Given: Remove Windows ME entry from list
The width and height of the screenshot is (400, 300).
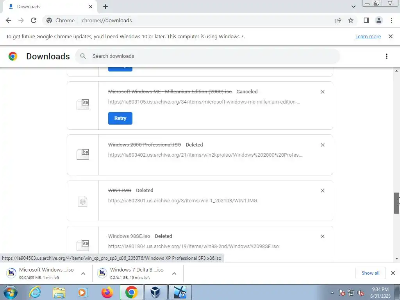Looking at the screenshot, I should 322,92.
